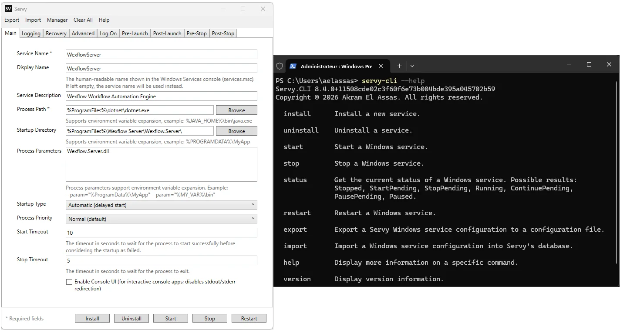Click the PowerShell tab icon
This screenshot has height=333, width=620.
293,66
